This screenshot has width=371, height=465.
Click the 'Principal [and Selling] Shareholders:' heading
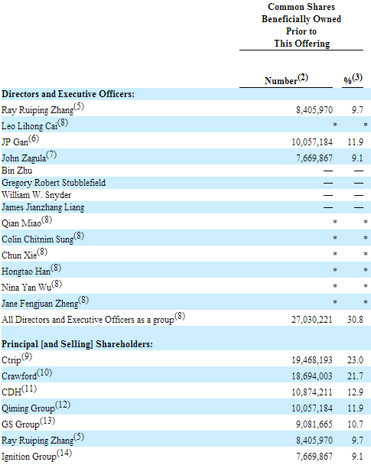tap(77, 344)
